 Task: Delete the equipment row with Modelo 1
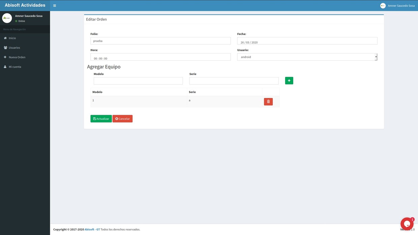click(x=268, y=101)
